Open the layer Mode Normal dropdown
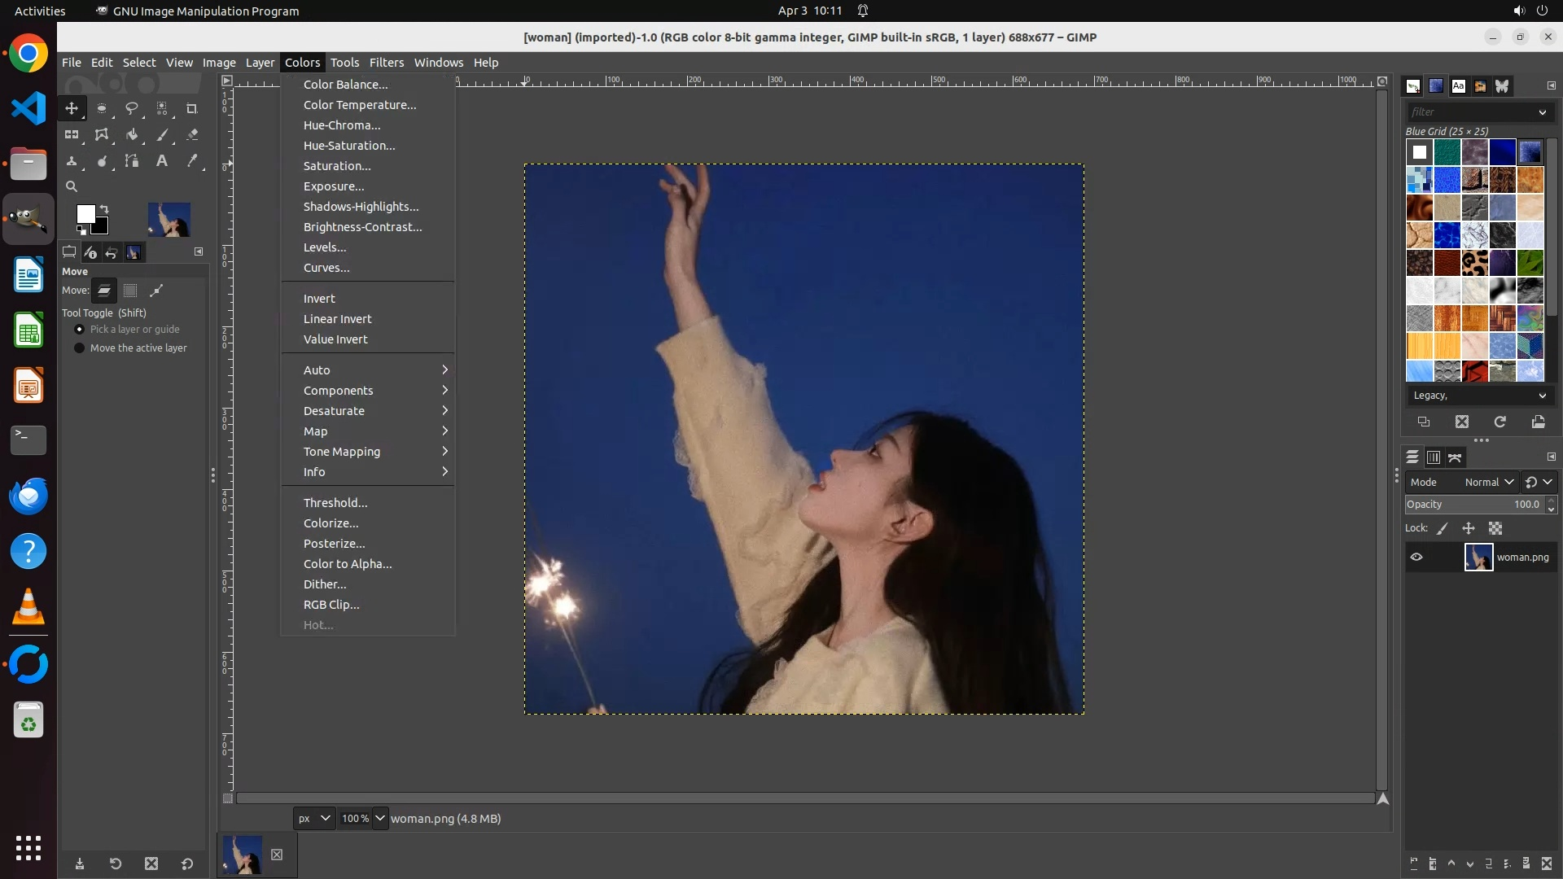1563x879 pixels. 1489,483
